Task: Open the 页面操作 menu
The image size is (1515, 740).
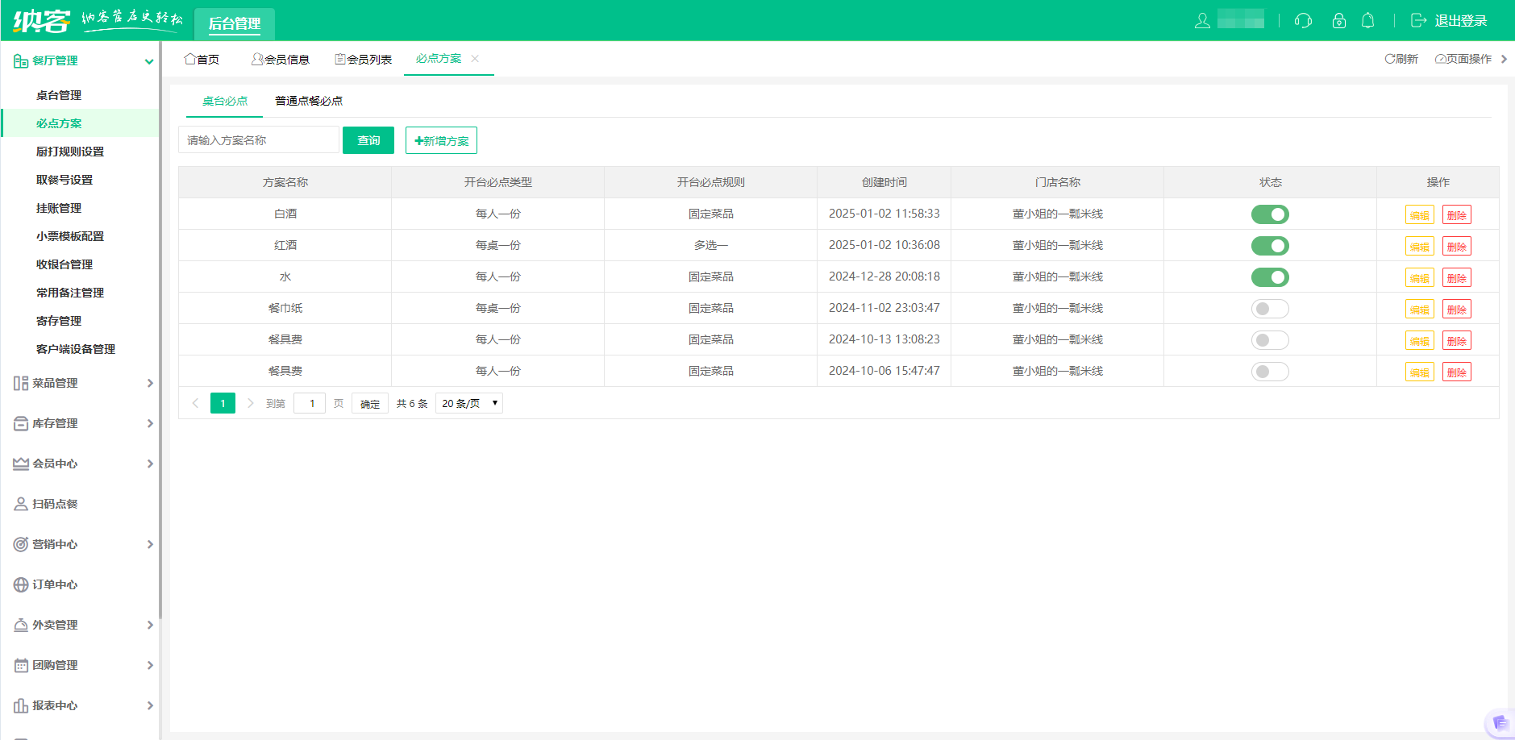Action: (1463, 59)
